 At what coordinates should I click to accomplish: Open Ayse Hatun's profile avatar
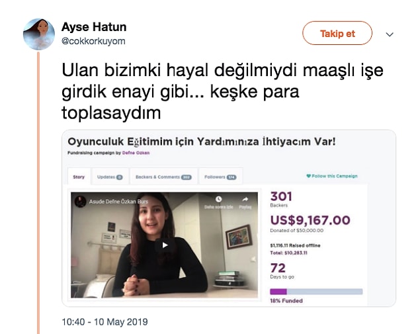click(x=39, y=34)
